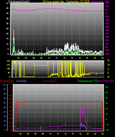This screenshot has width=115, height=137.
Task: Click 28.8 on the barometer axis
Action: (x=107, y=54)
